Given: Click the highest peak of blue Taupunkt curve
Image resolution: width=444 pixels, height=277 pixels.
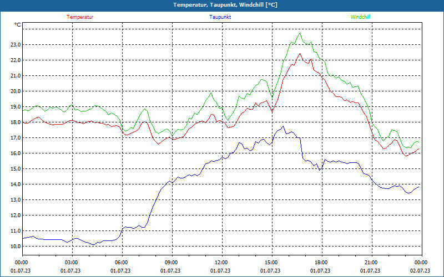Looking at the screenshot, I should 284,126.
